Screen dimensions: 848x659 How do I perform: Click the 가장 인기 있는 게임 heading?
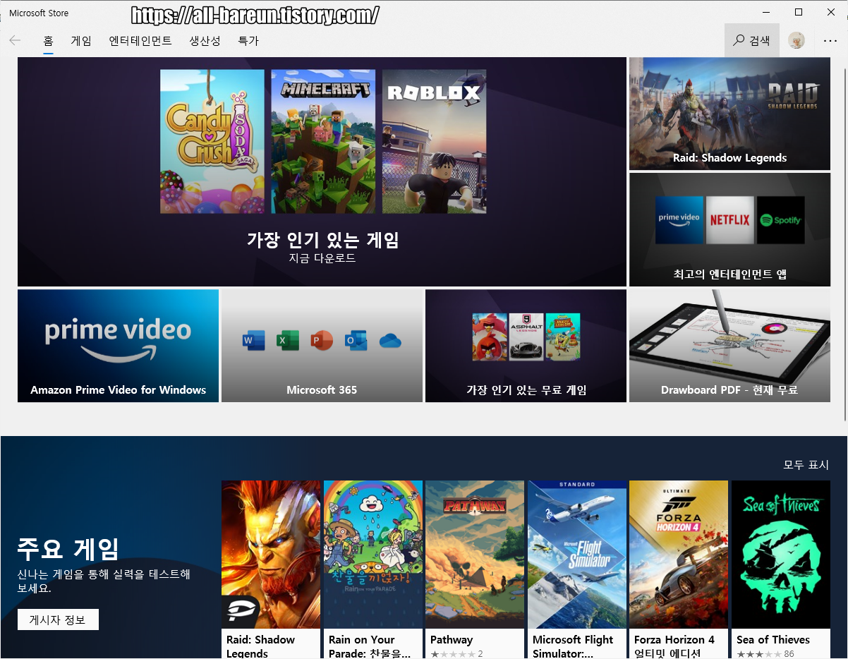322,240
